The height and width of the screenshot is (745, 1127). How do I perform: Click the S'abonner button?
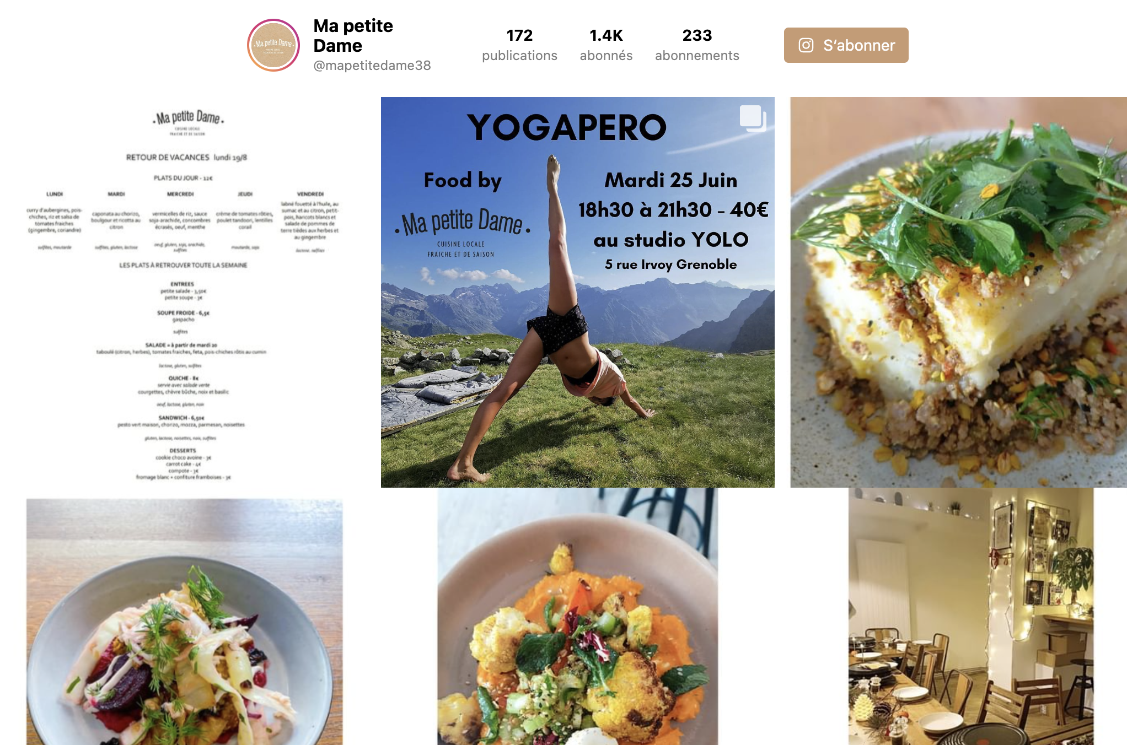(x=846, y=45)
